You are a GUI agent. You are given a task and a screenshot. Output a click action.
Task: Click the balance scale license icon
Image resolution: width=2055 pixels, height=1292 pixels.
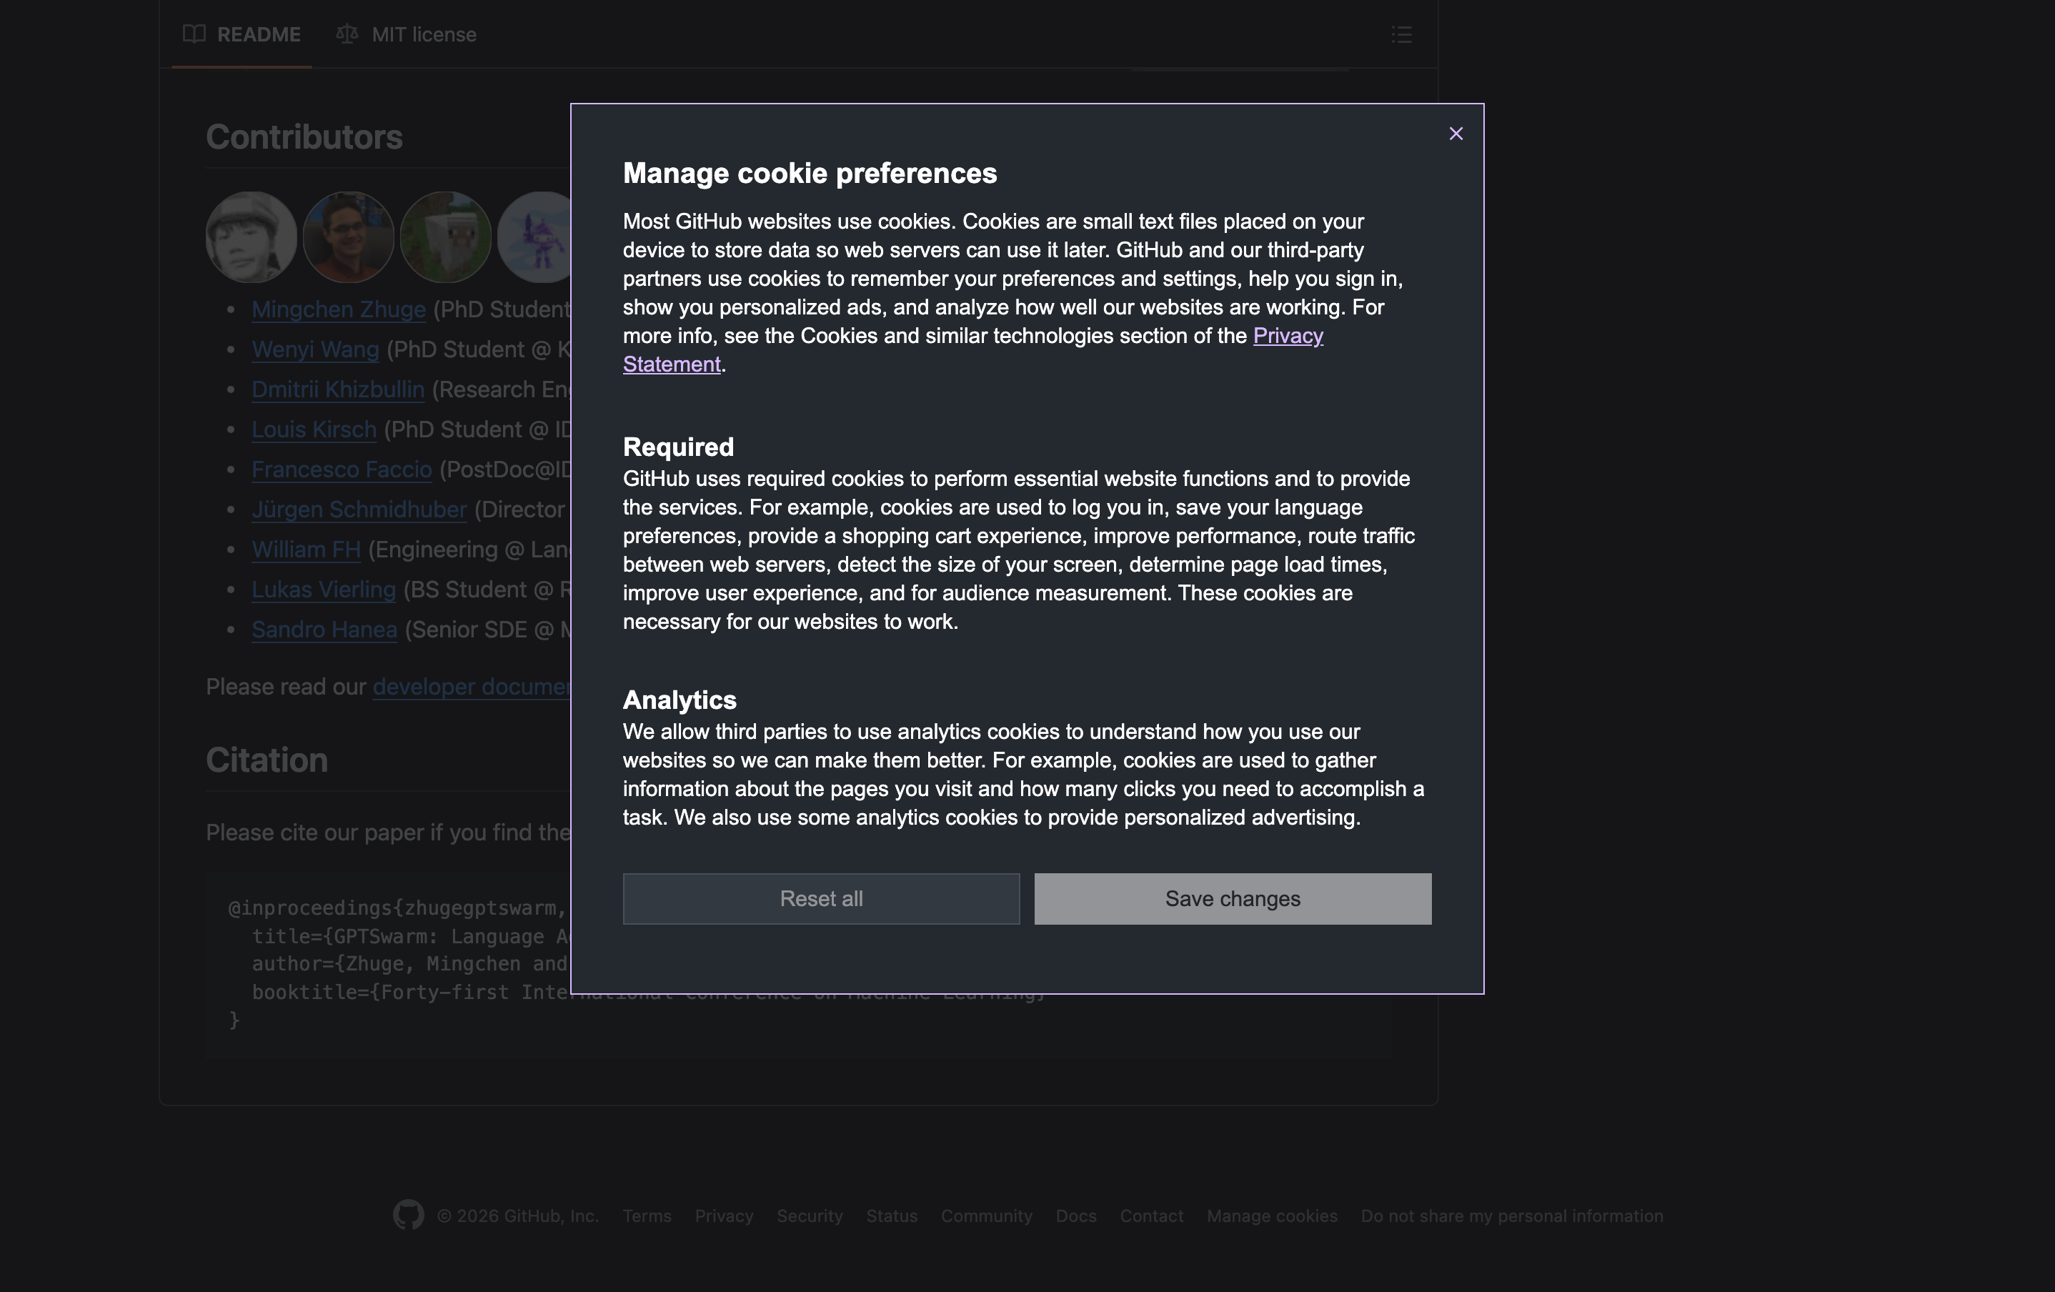point(347,34)
